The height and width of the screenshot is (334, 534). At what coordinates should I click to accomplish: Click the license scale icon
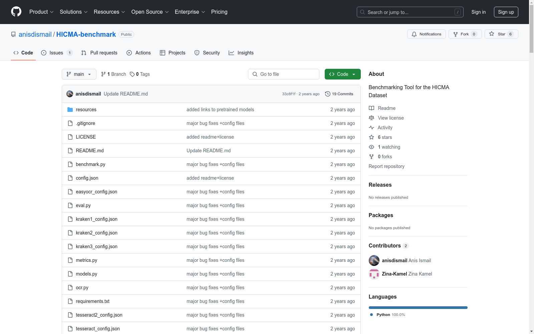click(371, 118)
